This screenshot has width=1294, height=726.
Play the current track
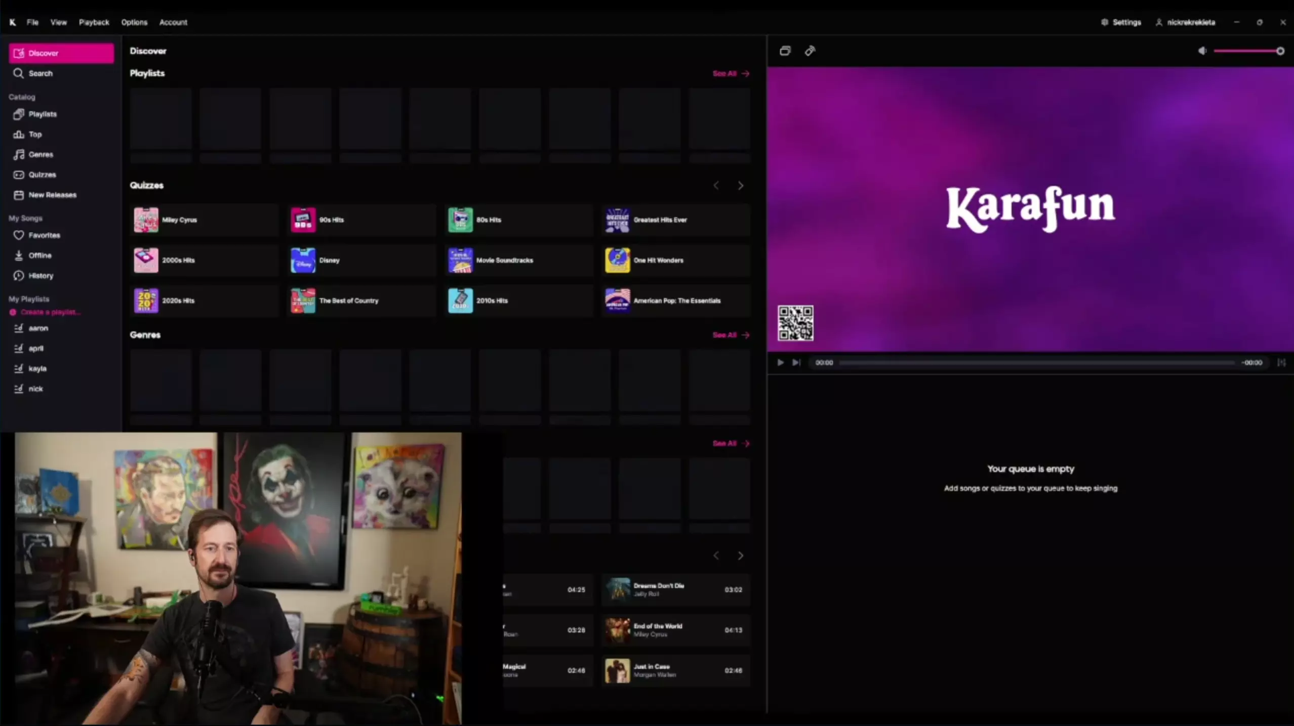(x=780, y=363)
